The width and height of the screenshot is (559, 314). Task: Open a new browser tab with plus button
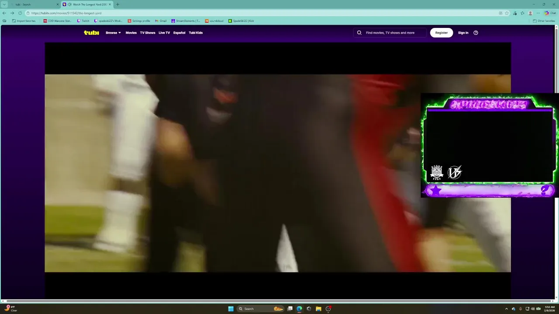[x=117, y=4]
